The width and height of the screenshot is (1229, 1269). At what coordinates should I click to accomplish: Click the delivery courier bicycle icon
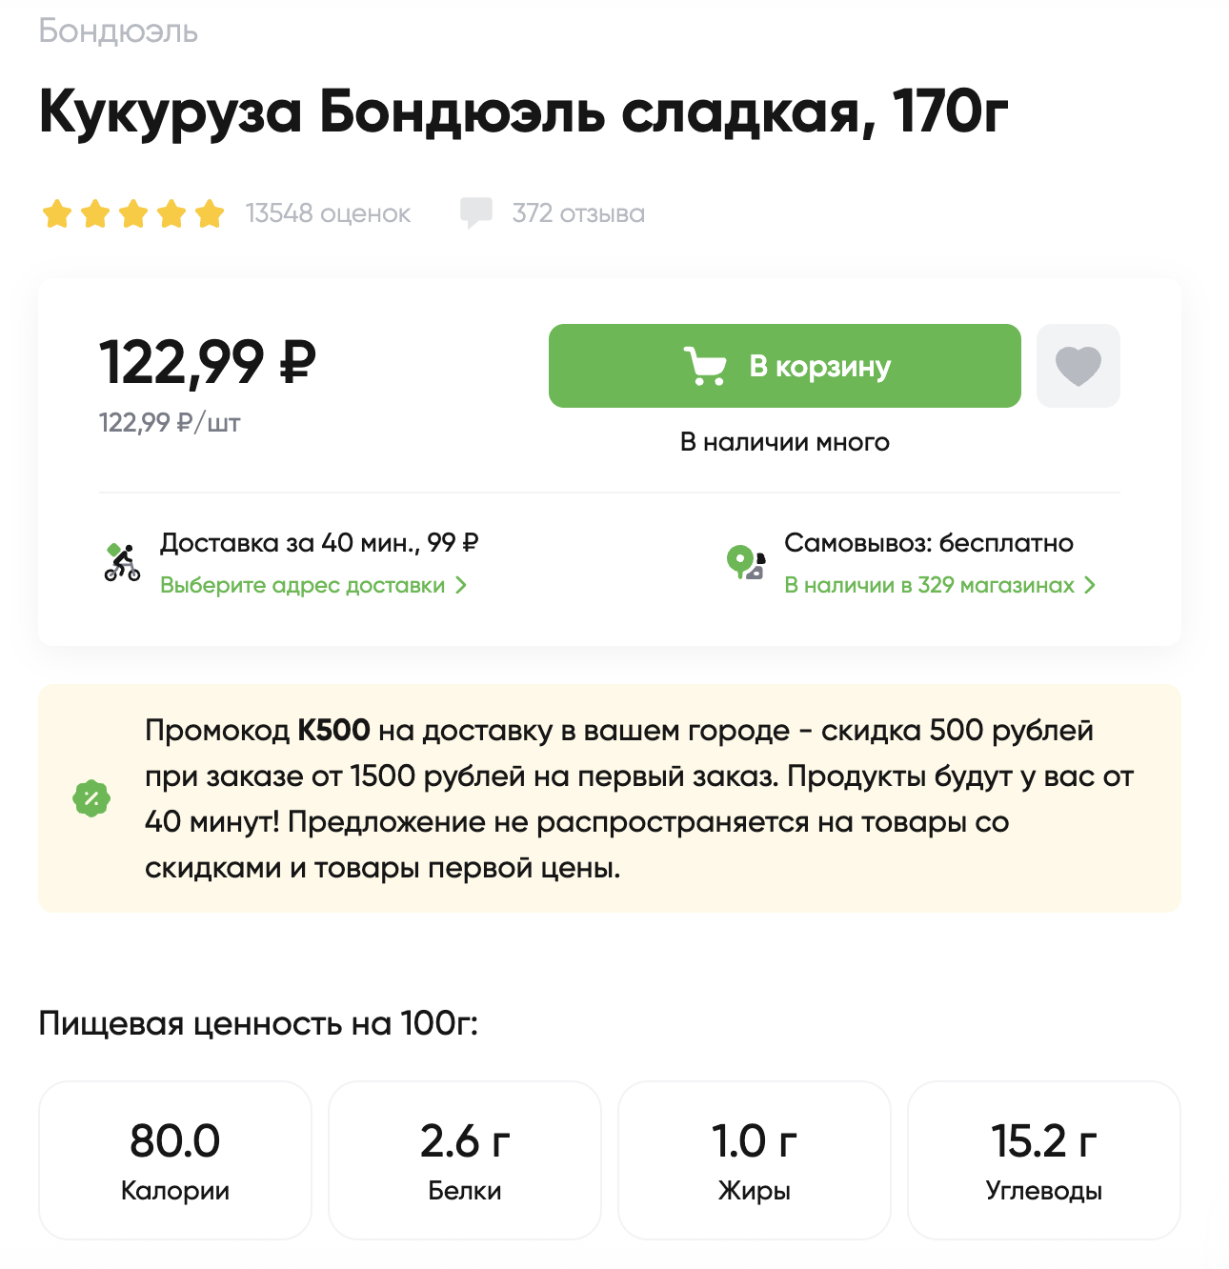[122, 563]
